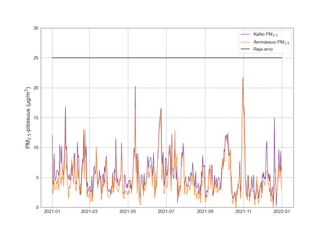The height and width of the screenshot is (233, 326).
Task: Select the black line swatch in legend
Action: click(x=246, y=49)
